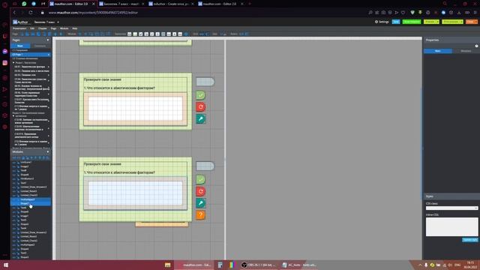Select the light blue answer box in the lower block
The height and width of the screenshot is (270, 480).
[x=135, y=193]
